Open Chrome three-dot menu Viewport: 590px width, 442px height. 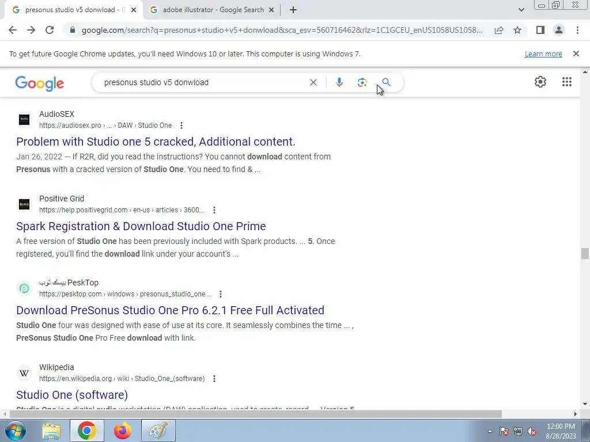pos(577,30)
